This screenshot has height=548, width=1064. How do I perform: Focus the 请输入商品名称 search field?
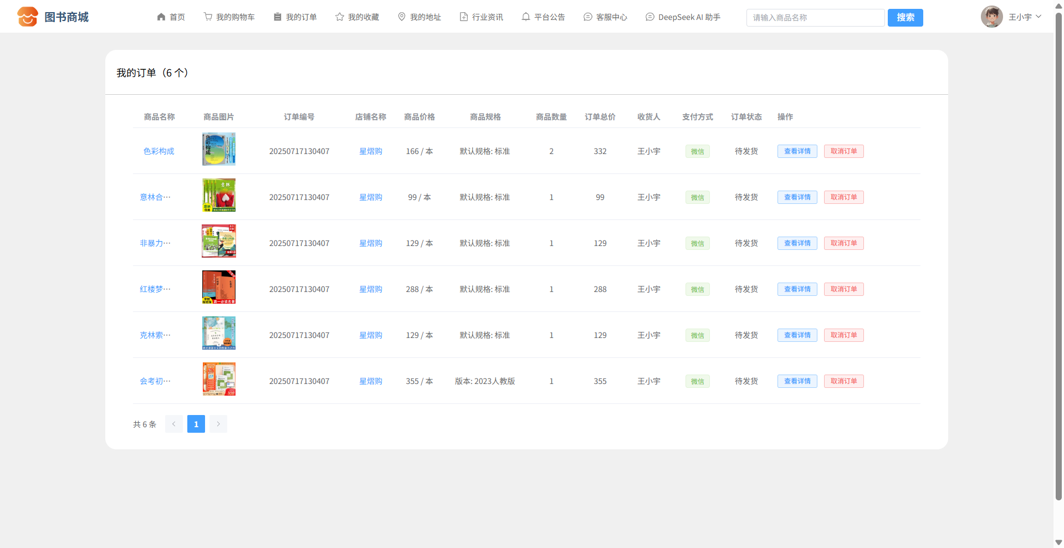click(x=815, y=18)
